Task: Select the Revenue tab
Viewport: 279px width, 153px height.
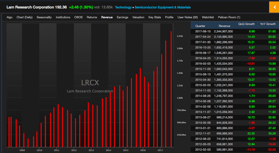Action: [107, 17]
